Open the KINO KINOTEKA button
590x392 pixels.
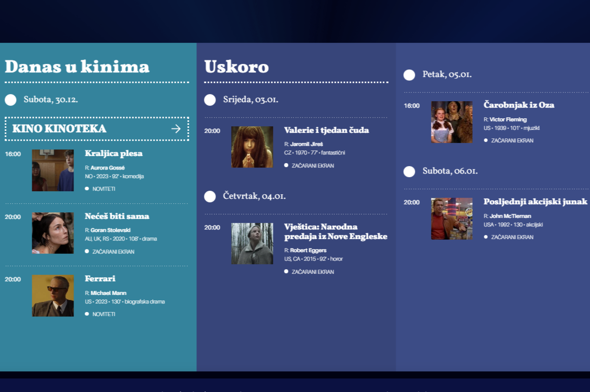pyautogui.click(x=59, y=129)
